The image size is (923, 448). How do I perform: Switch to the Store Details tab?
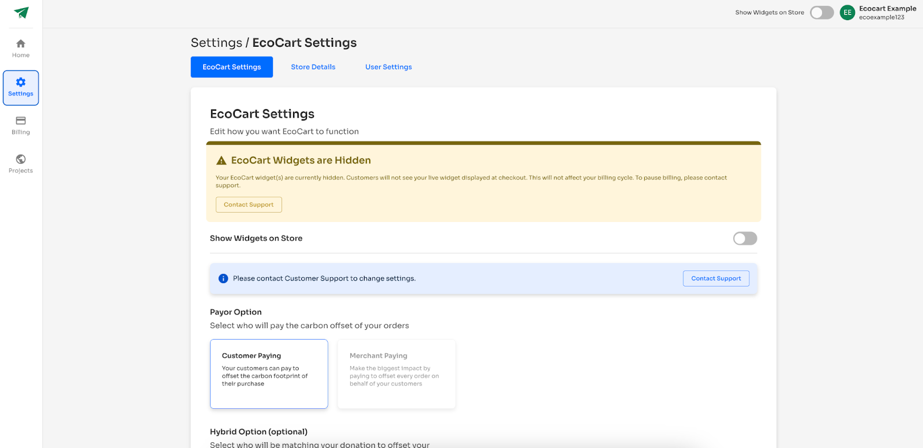click(313, 67)
